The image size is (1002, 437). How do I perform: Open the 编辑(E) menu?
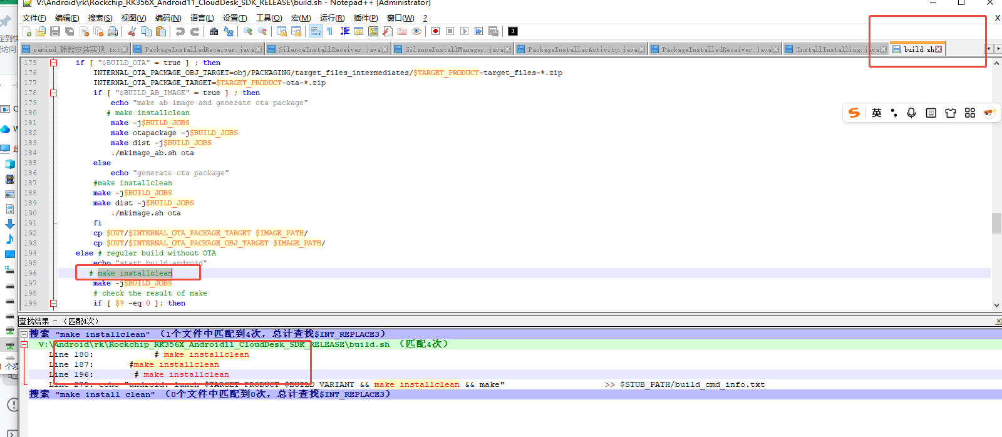pyautogui.click(x=67, y=18)
